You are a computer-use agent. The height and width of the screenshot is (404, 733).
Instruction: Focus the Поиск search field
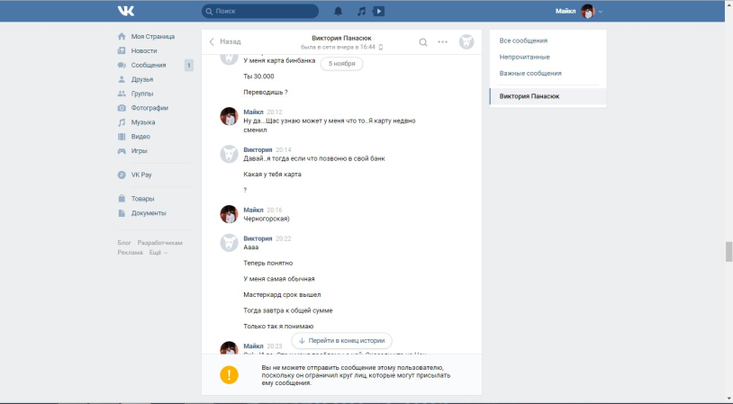(265, 12)
